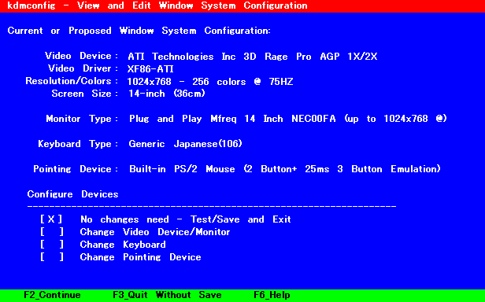
Task: Click the 'Keyboard Type:' label
Action: click(x=78, y=144)
